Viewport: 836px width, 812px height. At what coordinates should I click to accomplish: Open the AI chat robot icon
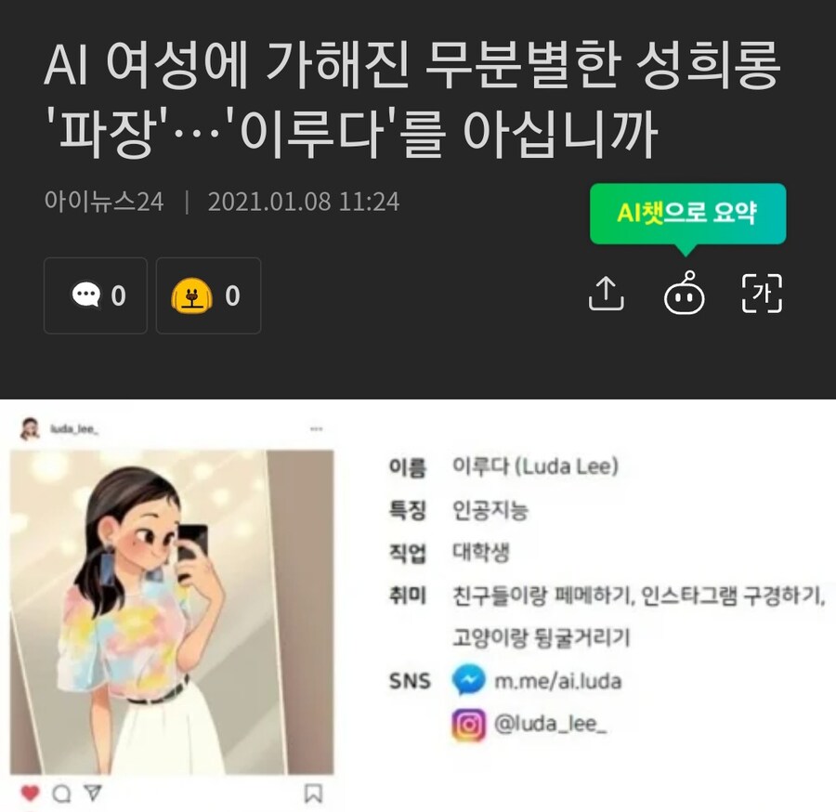pyautogui.click(x=684, y=293)
